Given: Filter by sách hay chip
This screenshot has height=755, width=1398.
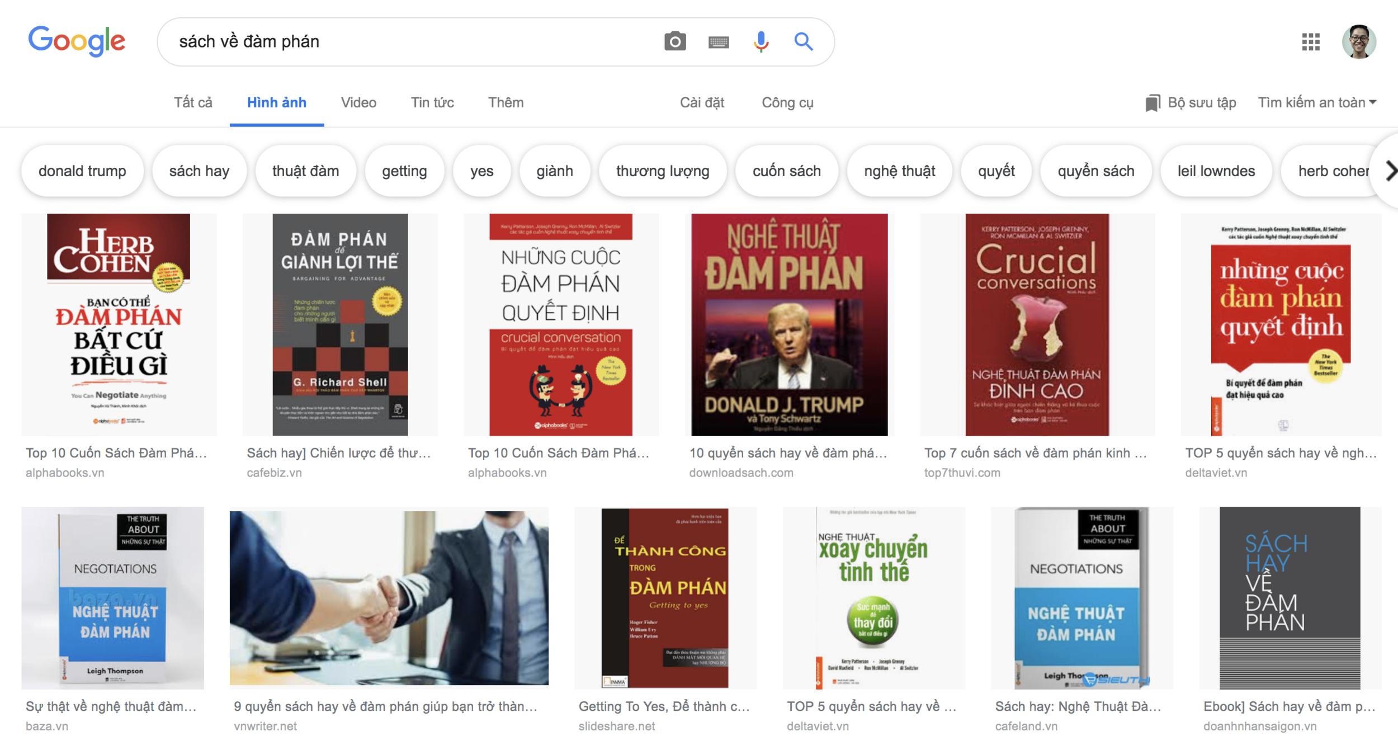Looking at the screenshot, I should [x=199, y=171].
